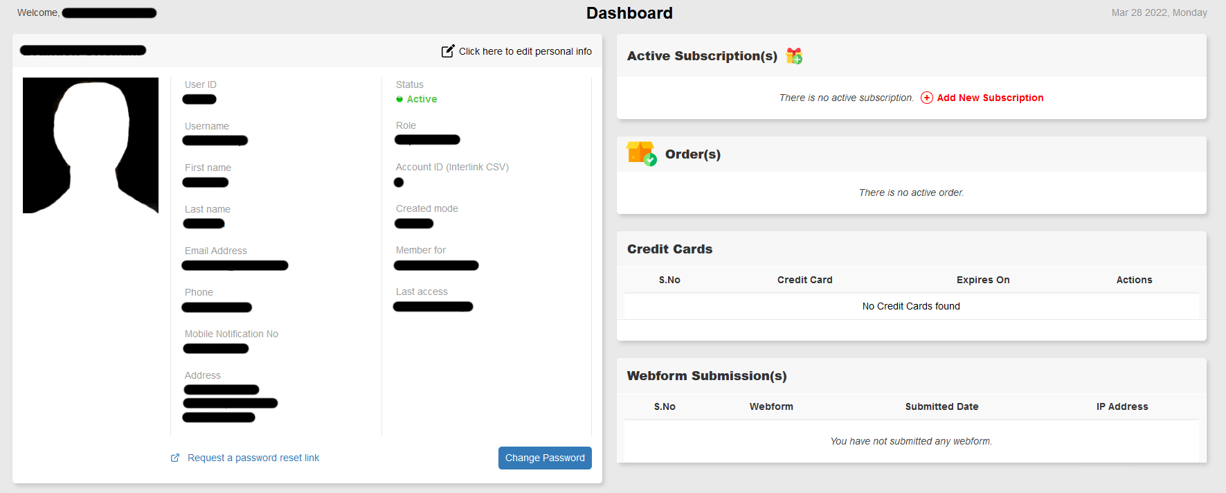Click the 'Mar 28 2022, Monday' date
Screen dimensions: 1226x493
click(x=1159, y=12)
